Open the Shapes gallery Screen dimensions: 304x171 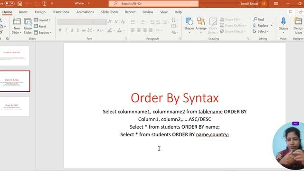189,25
